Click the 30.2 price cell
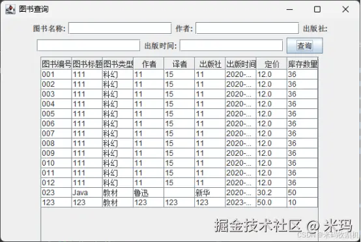The height and width of the screenshot is (242, 361). point(272,192)
